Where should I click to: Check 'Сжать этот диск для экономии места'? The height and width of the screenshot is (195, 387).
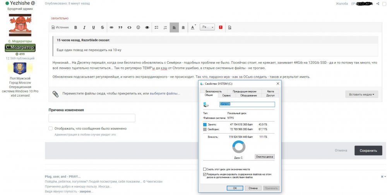point(205,169)
